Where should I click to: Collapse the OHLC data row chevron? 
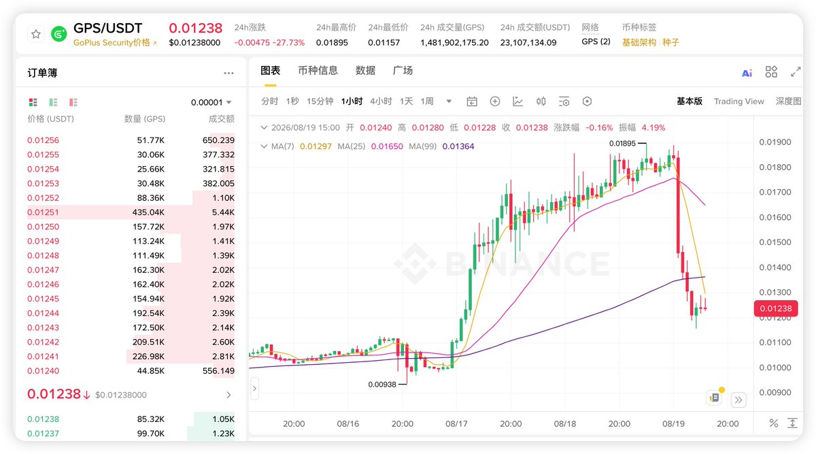(x=265, y=127)
